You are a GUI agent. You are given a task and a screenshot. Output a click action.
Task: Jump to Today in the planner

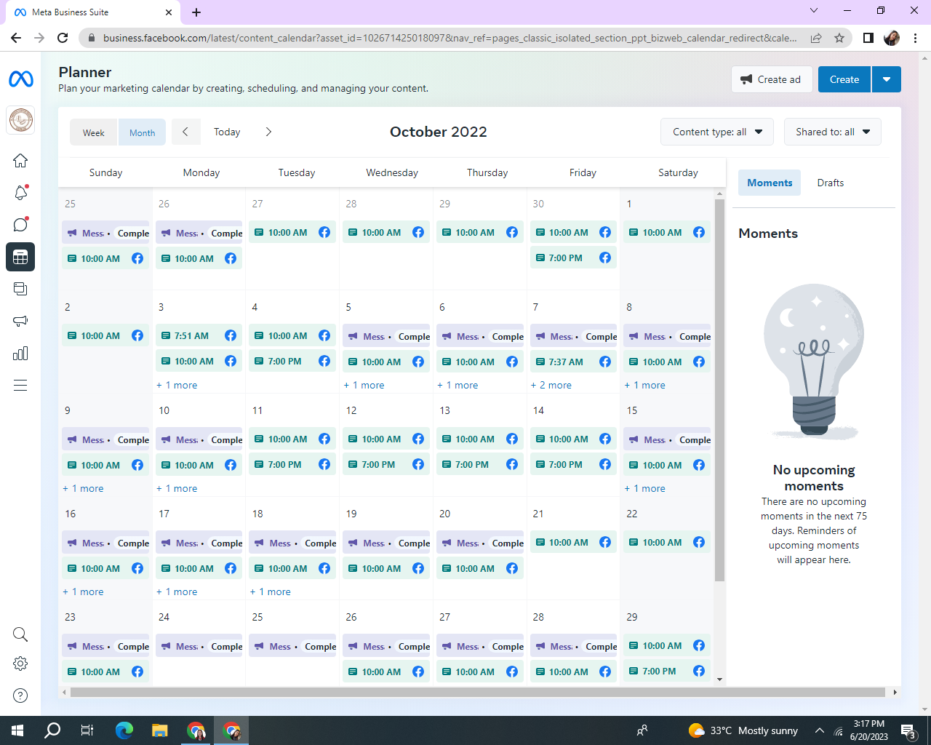click(227, 132)
